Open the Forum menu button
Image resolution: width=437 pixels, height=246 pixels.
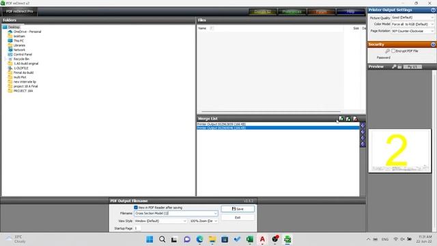pyautogui.click(x=322, y=12)
